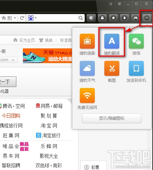Click the refresh page icon

[22, 18]
